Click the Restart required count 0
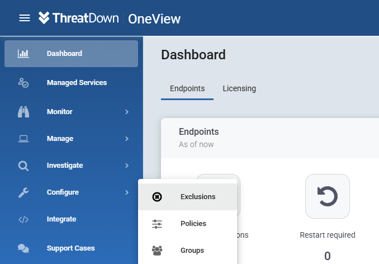Image resolution: width=379 pixels, height=264 pixels. pos(328,256)
